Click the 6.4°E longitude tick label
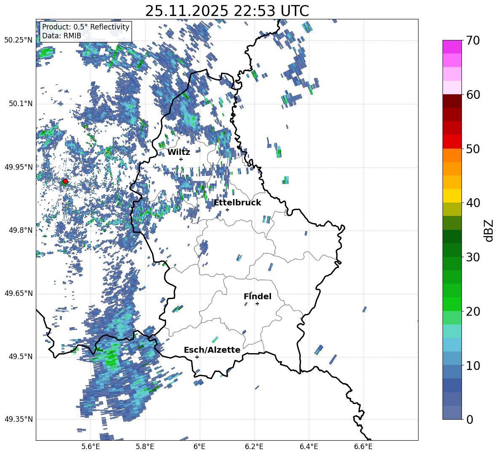499x455 pixels. (309, 447)
